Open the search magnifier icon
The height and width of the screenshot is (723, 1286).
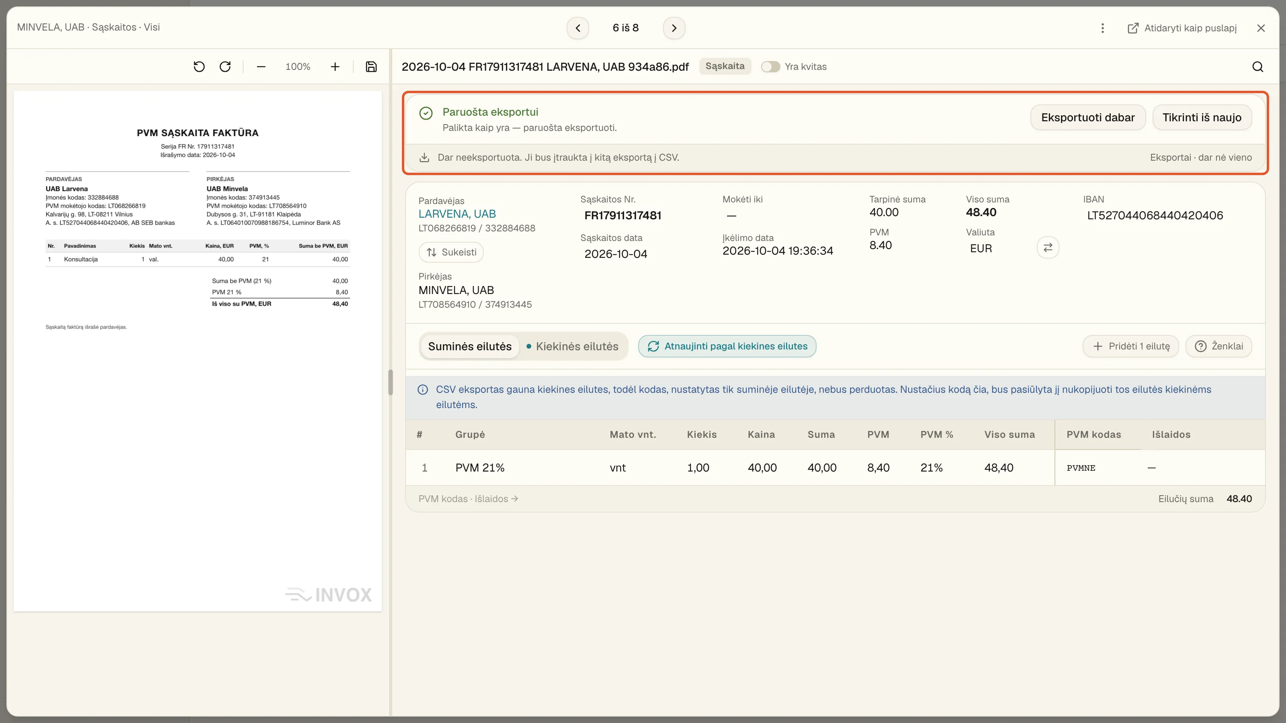pyautogui.click(x=1257, y=66)
